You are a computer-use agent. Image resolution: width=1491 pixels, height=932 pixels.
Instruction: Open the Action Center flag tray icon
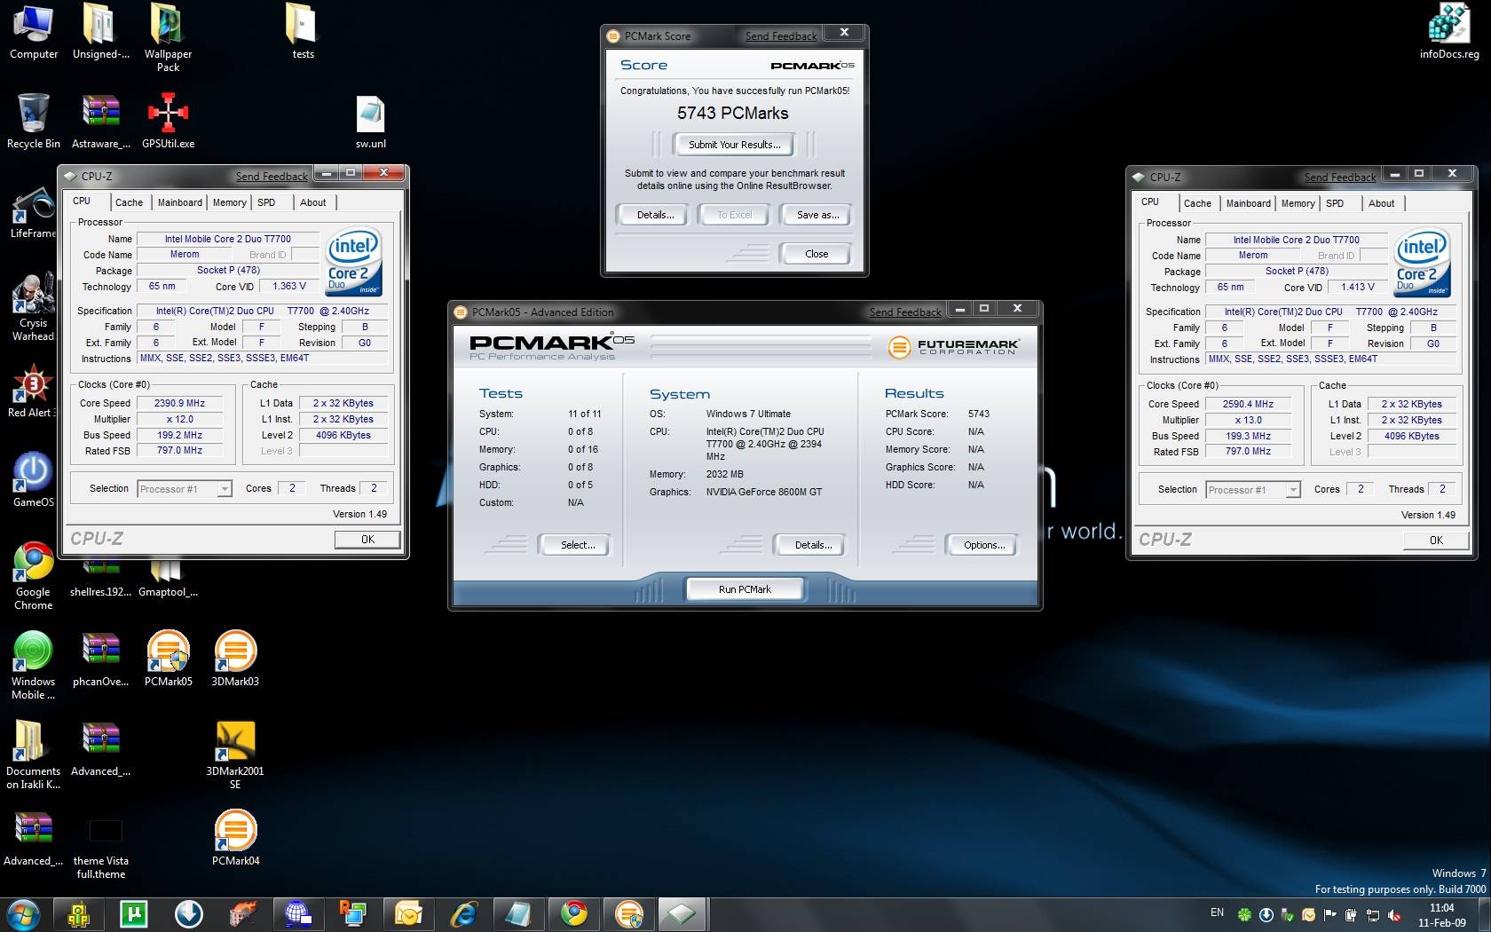point(1329,914)
